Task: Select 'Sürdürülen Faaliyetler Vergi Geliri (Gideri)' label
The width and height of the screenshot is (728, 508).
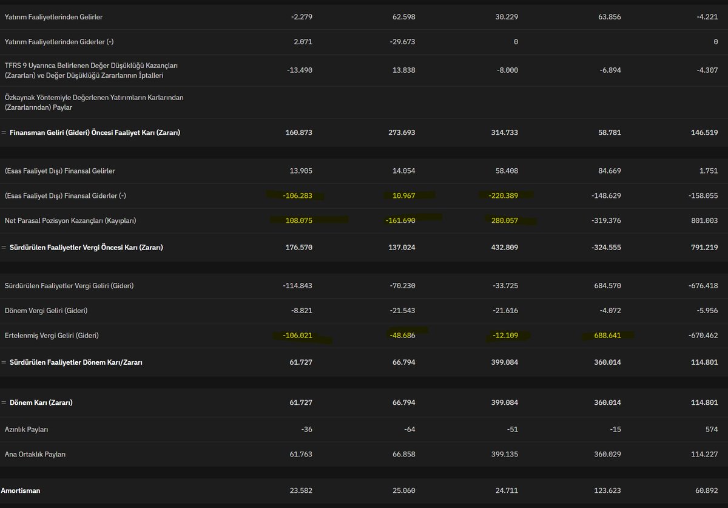Action: tap(69, 286)
